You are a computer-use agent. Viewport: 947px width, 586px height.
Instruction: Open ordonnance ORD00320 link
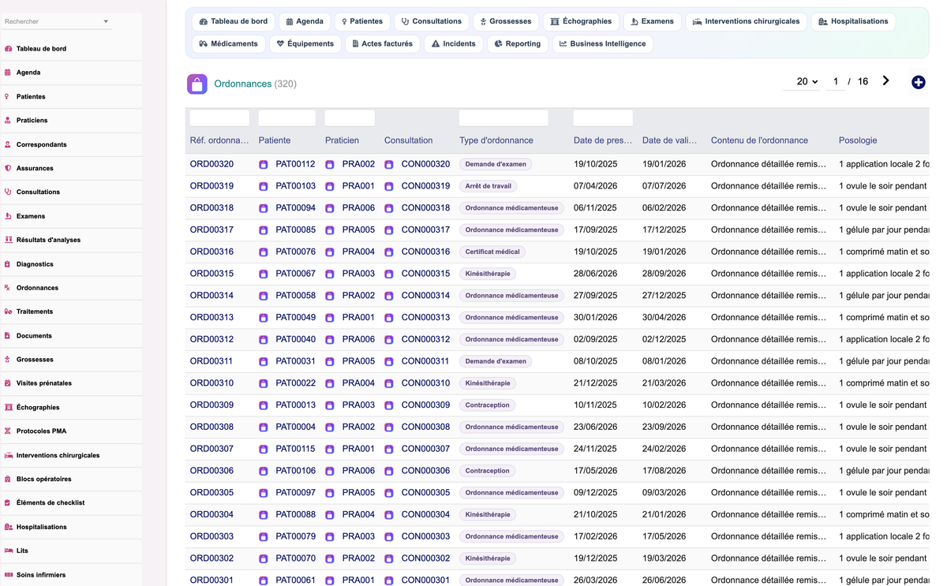pyautogui.click(x=211, y=164)
